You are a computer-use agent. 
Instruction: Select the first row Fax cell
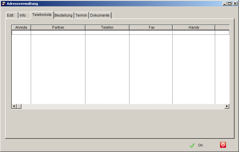pos(151,33)
